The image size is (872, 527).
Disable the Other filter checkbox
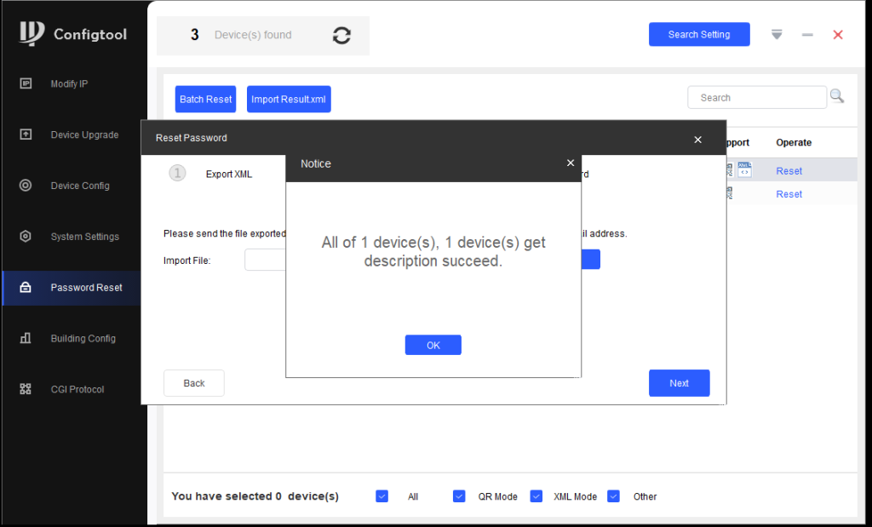tap(613, 496)
